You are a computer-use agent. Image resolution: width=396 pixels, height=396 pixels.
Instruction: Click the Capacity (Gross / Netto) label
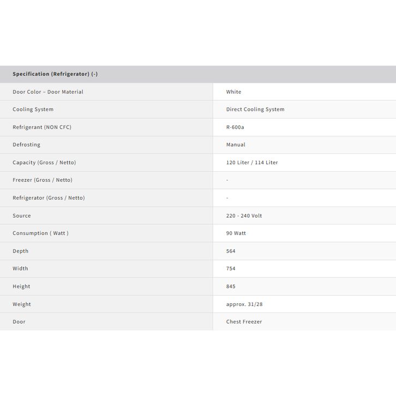coord(44,163)
